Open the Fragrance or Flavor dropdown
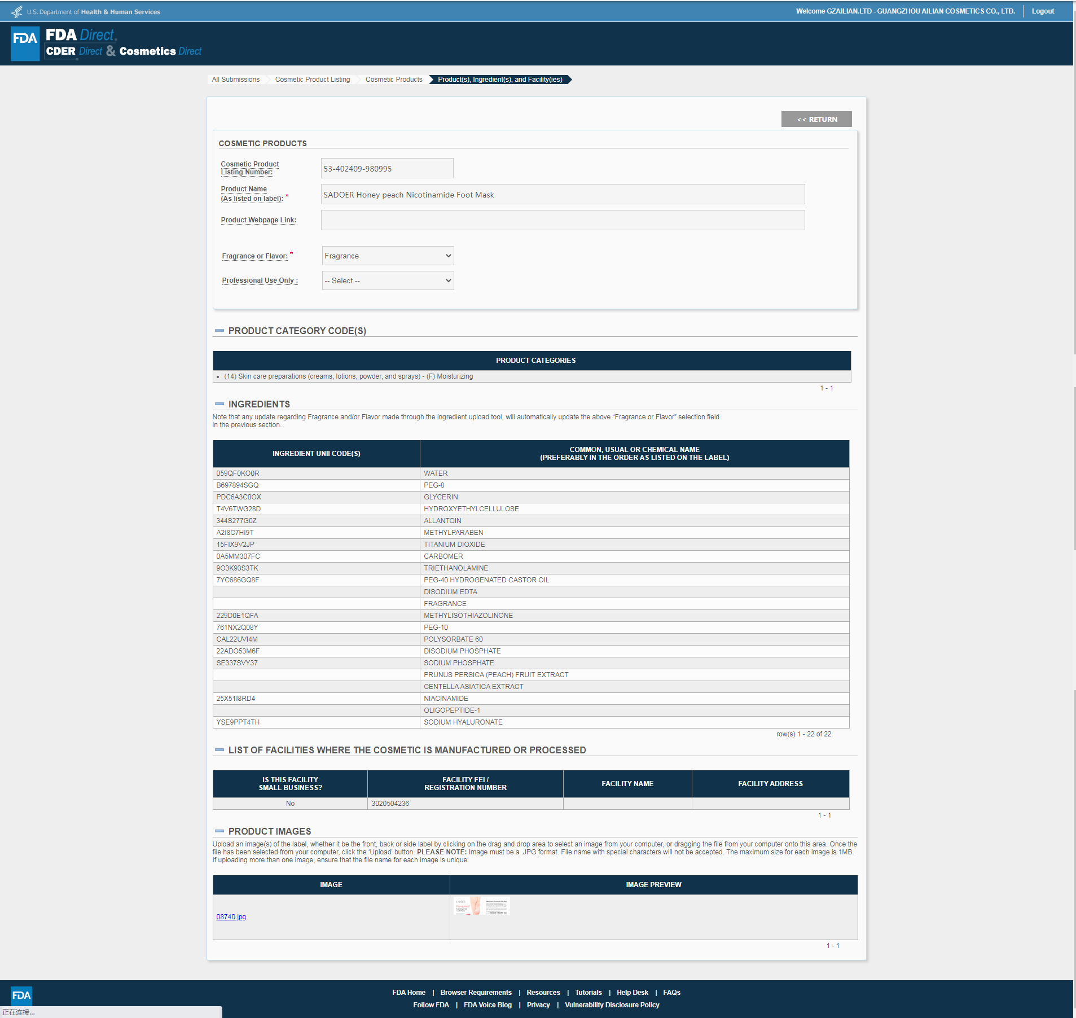 388,256
